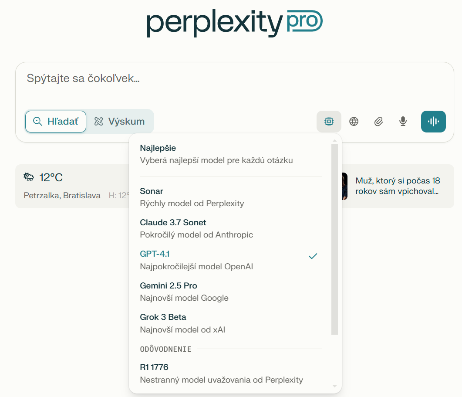Click the checkmark next to GPT-4.1

313,256
